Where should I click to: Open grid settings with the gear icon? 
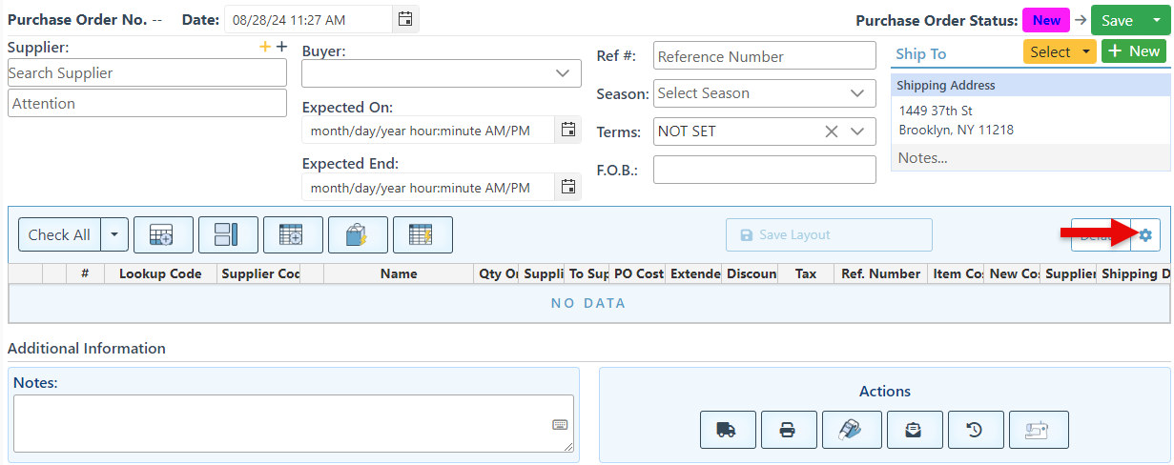(x=1145, y=234)
